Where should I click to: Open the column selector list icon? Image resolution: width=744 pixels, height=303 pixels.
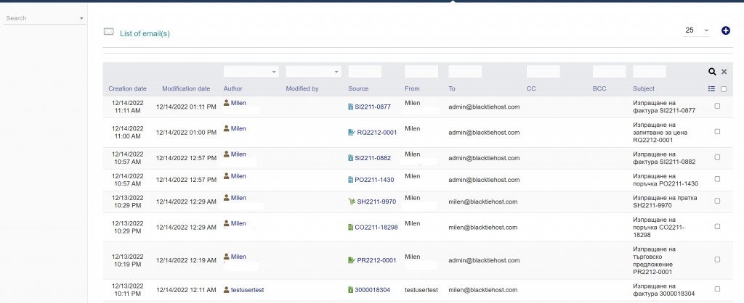[711, 88]
